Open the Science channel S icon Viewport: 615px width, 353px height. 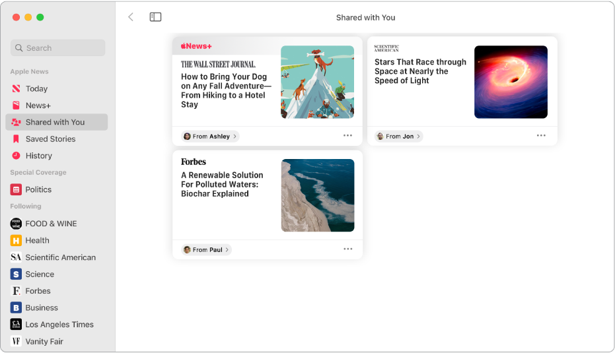[x=16, y=274]
